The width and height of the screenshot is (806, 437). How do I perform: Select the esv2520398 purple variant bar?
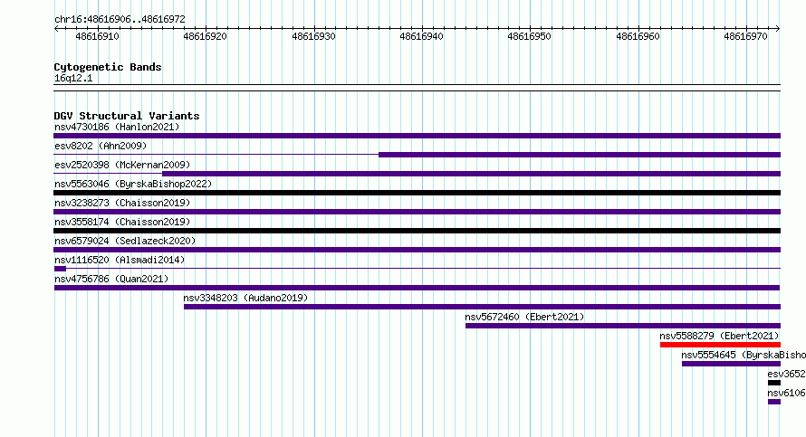point(471,174)
